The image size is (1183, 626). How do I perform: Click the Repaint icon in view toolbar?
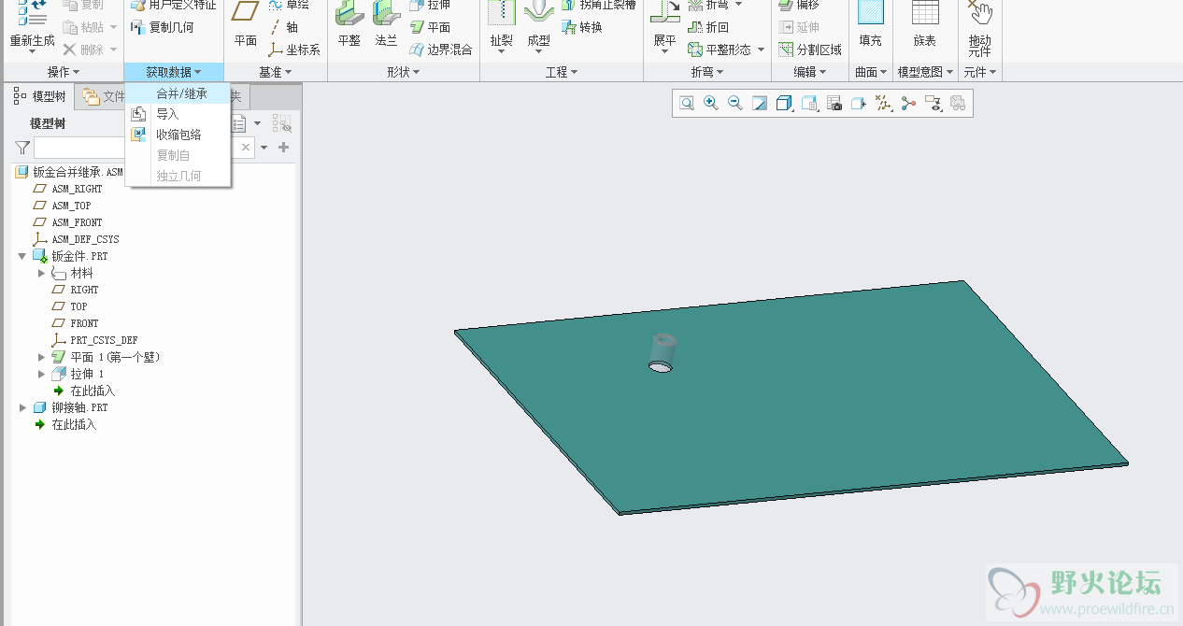point(760,104)
